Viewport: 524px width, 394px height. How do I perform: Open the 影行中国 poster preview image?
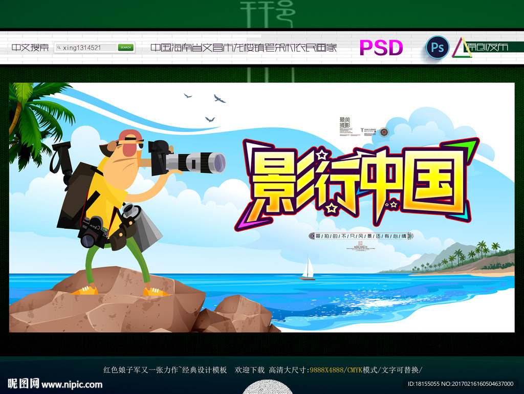tap(261, 207)
